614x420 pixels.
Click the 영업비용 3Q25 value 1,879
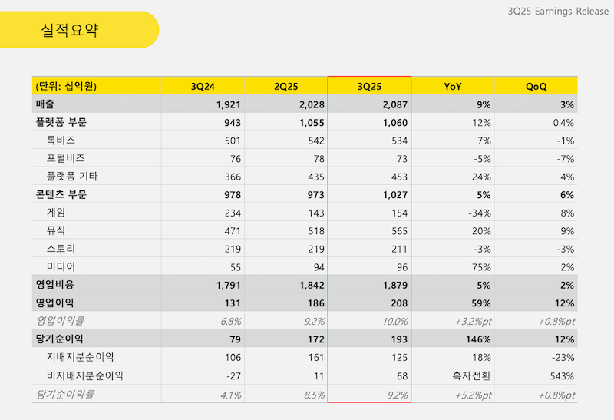[392, 285]
